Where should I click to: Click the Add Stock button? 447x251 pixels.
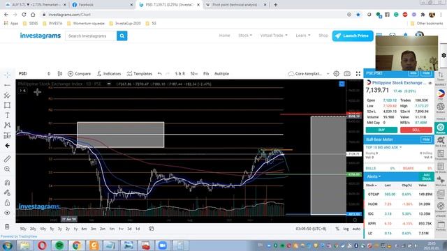[427, 176]
